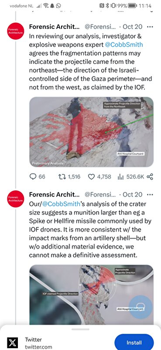Tap the bottom sheet drag handle
161x350 pixels.
[x=80, y=329]
